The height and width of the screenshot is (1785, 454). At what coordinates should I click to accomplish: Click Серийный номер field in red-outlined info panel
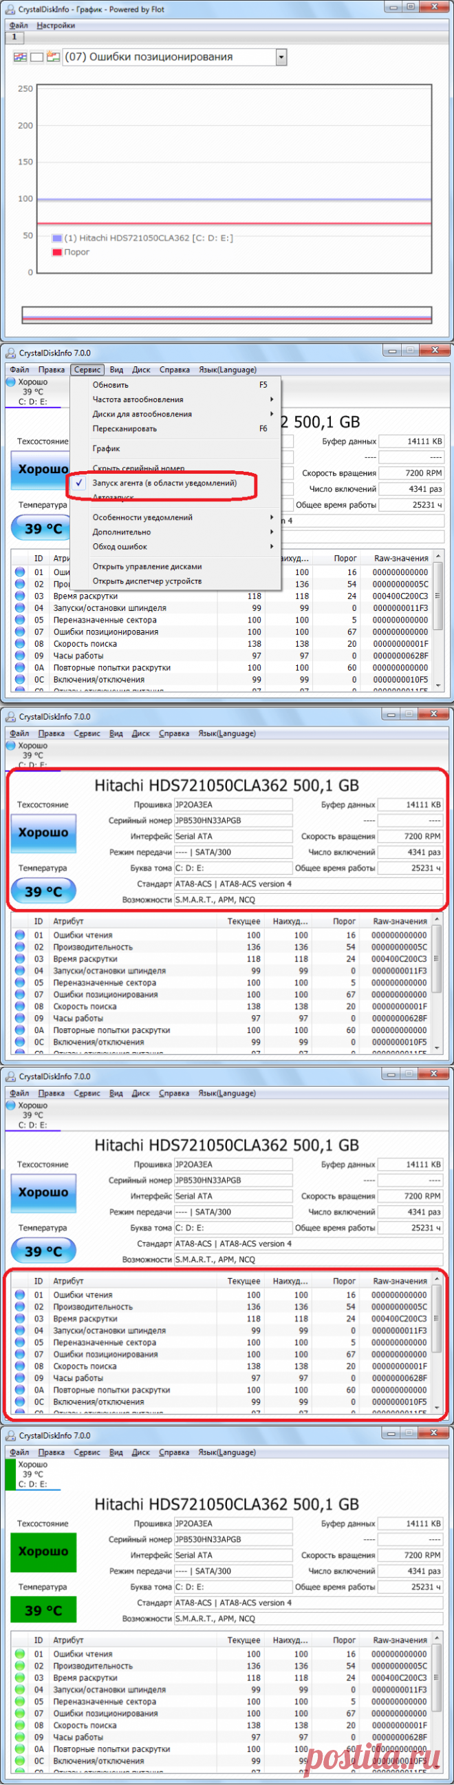(x=233, y=820)
